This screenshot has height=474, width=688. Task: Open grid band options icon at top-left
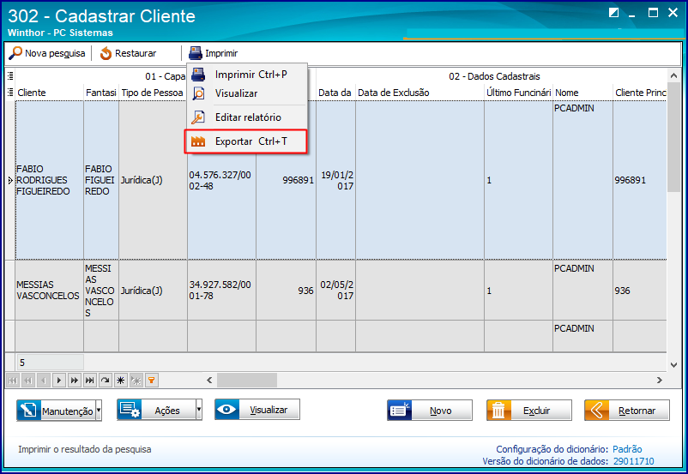pos(10,76)
